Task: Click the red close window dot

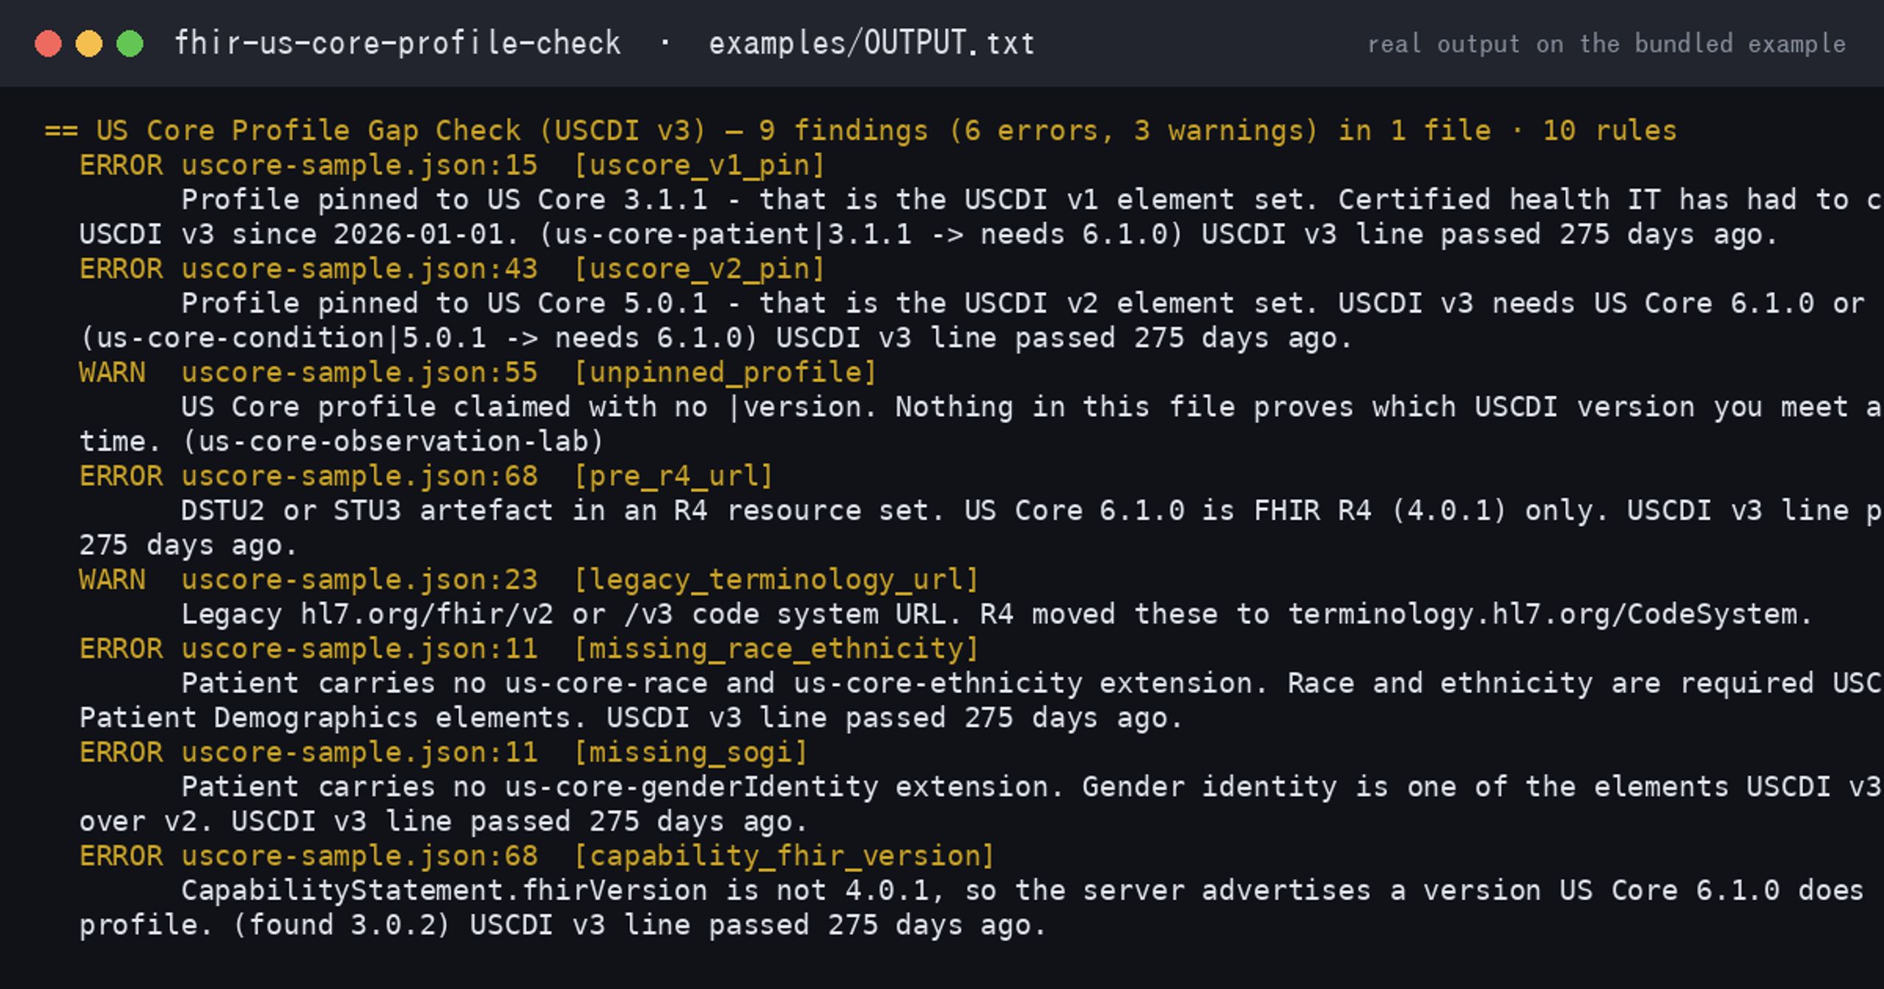Action: pyautogui.click(x=49, y=43)
